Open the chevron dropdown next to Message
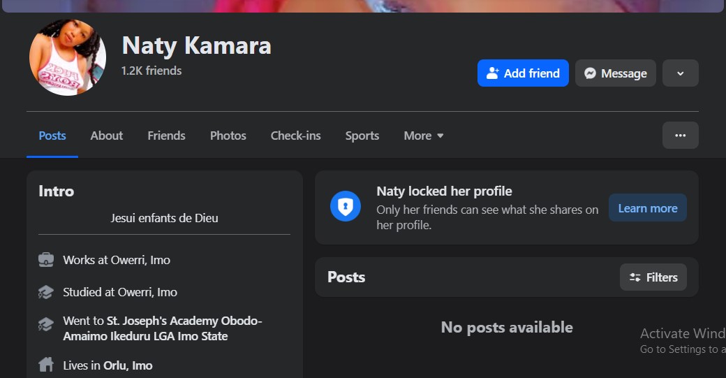 click(x=680, y=73)
